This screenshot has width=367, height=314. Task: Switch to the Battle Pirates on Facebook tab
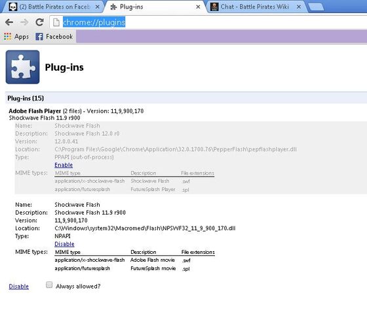[54, 7]
